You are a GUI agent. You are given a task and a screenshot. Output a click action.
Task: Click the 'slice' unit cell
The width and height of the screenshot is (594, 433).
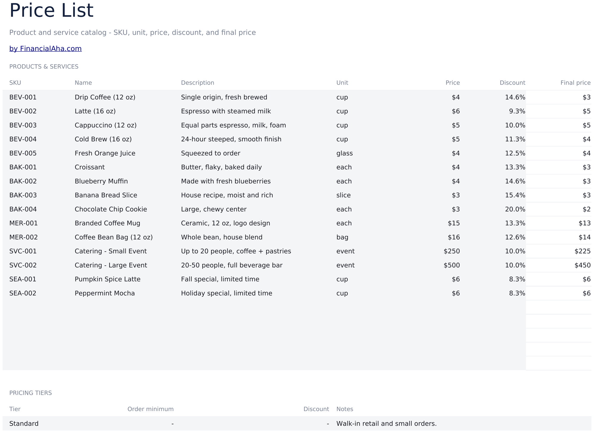point(344,195)
